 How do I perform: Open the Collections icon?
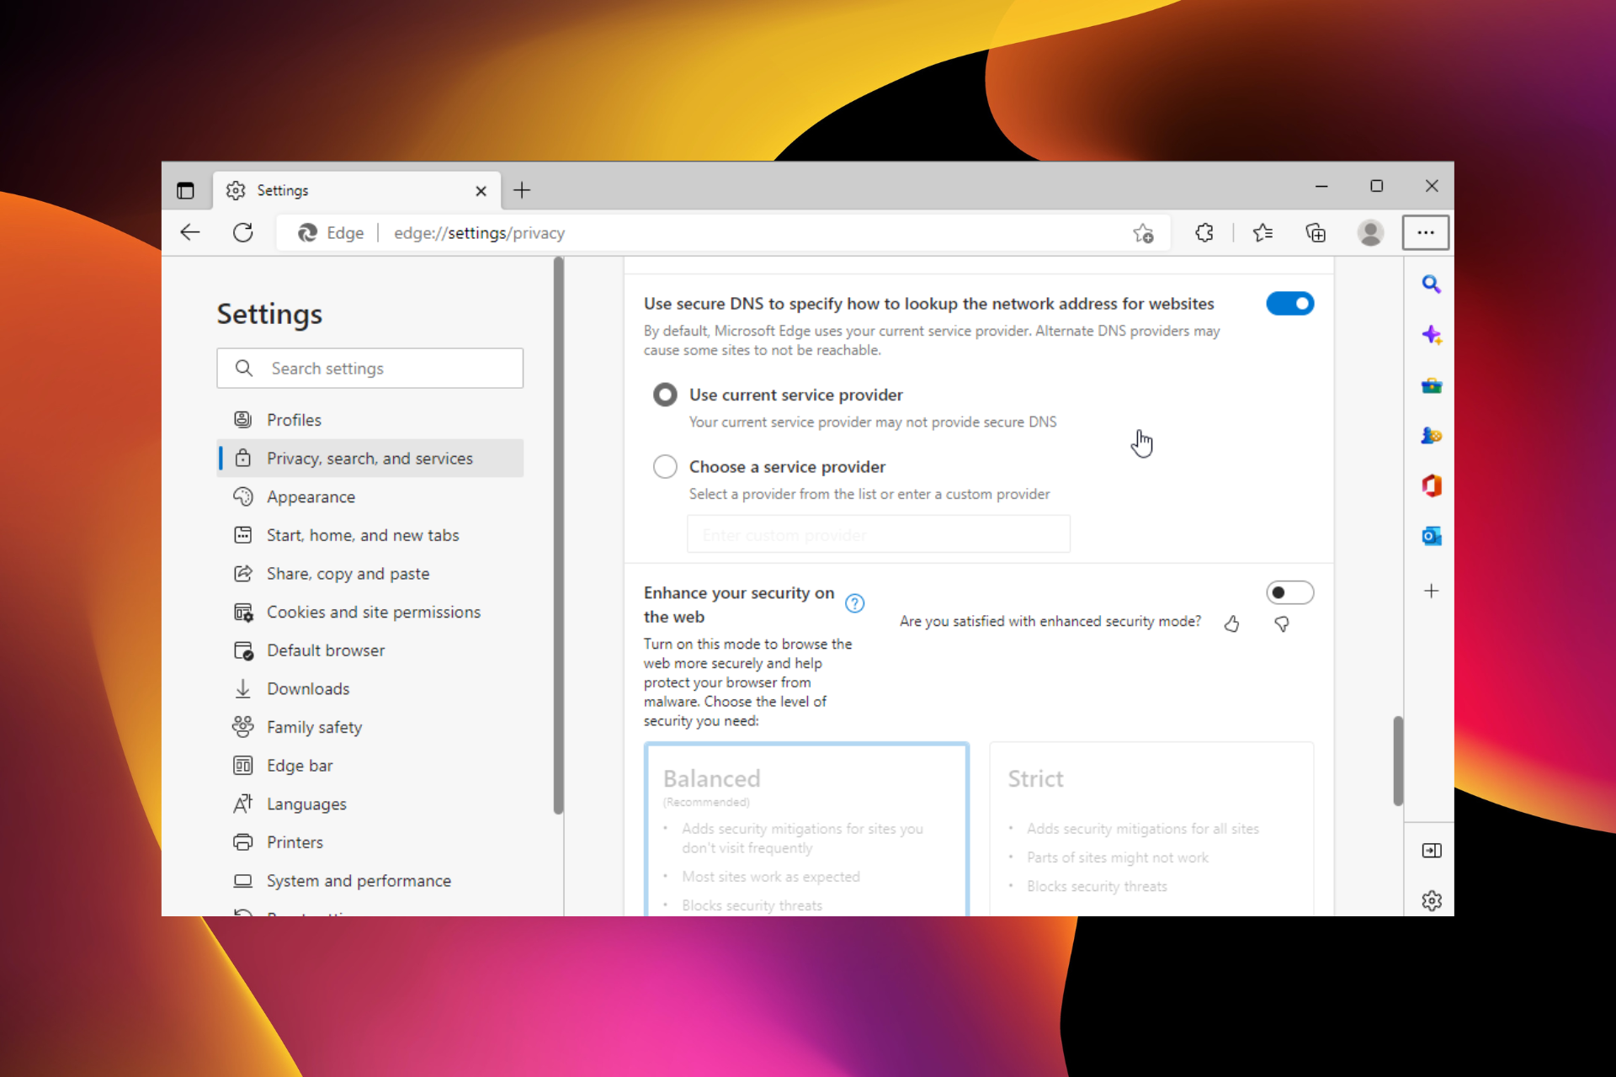coord(1316,233)
